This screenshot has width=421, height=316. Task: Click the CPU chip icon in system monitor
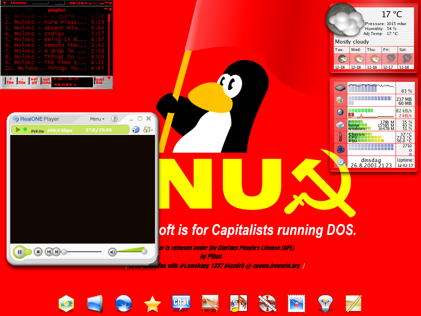coord(340,88)
